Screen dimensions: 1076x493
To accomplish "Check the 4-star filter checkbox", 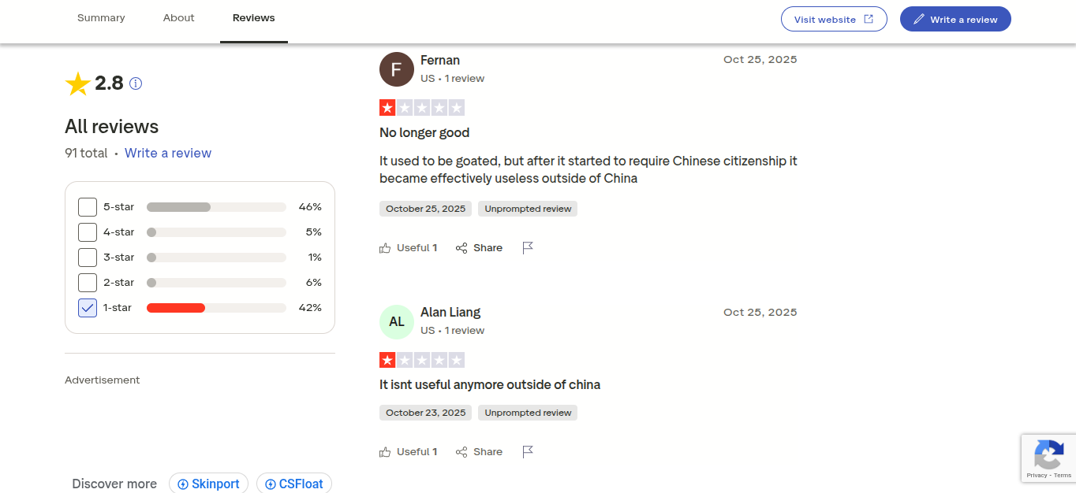I will (88, 232).
